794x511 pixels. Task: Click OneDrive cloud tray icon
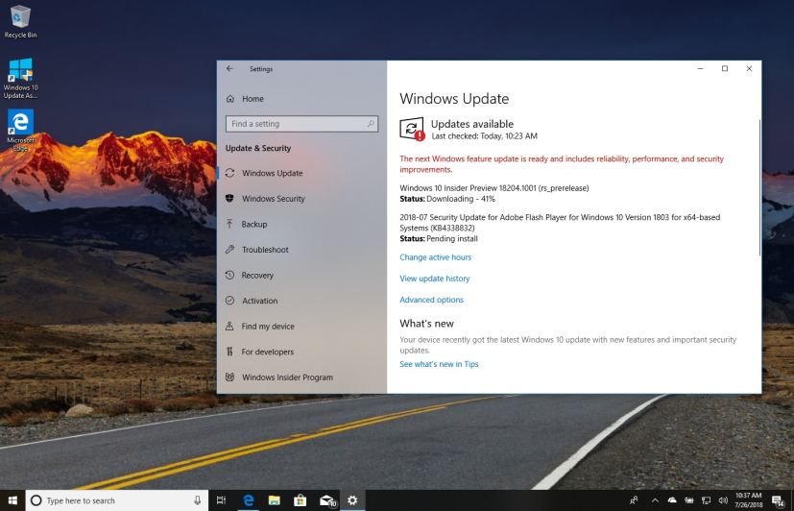(672, 500)
